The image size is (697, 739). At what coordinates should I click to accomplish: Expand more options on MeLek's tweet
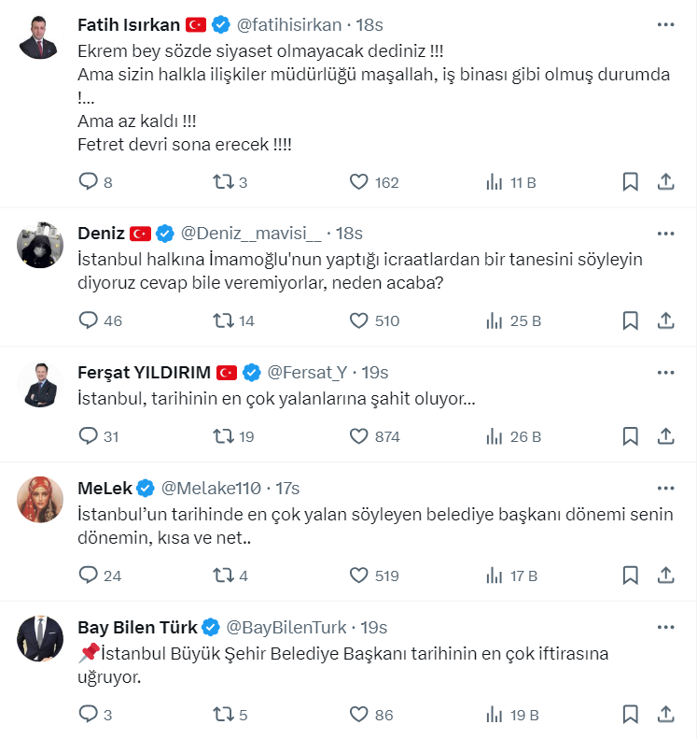(x=665, y=488)
